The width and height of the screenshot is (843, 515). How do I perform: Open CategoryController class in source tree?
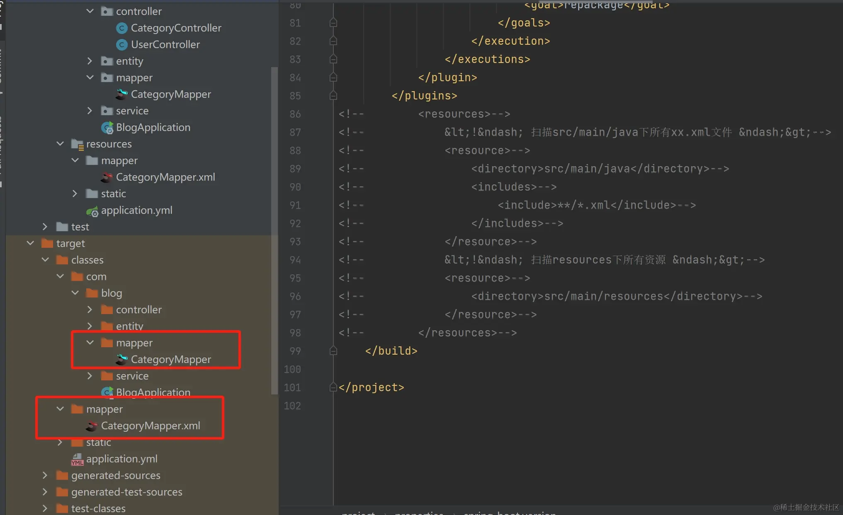click(175, 28)
